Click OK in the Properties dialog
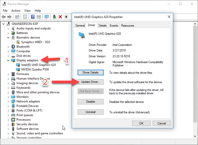The image size is (198, 145). (x=141, y=123)
